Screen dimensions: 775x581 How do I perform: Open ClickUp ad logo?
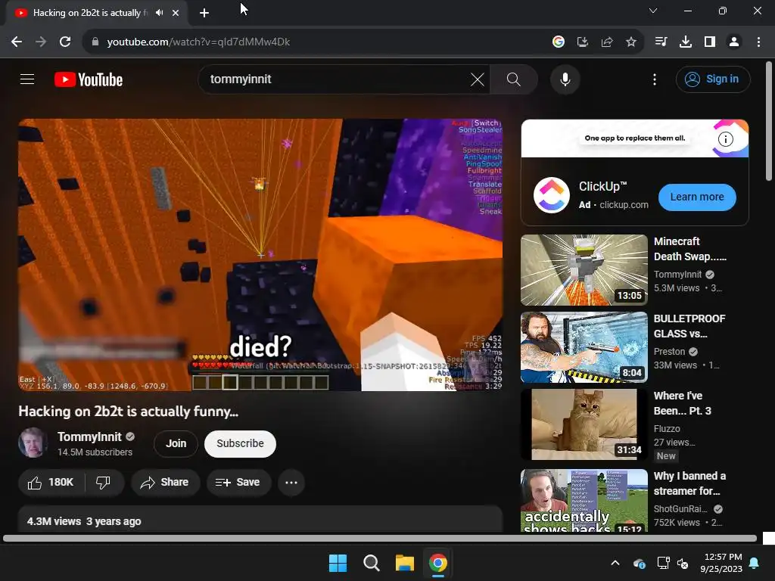pos(552,195)
